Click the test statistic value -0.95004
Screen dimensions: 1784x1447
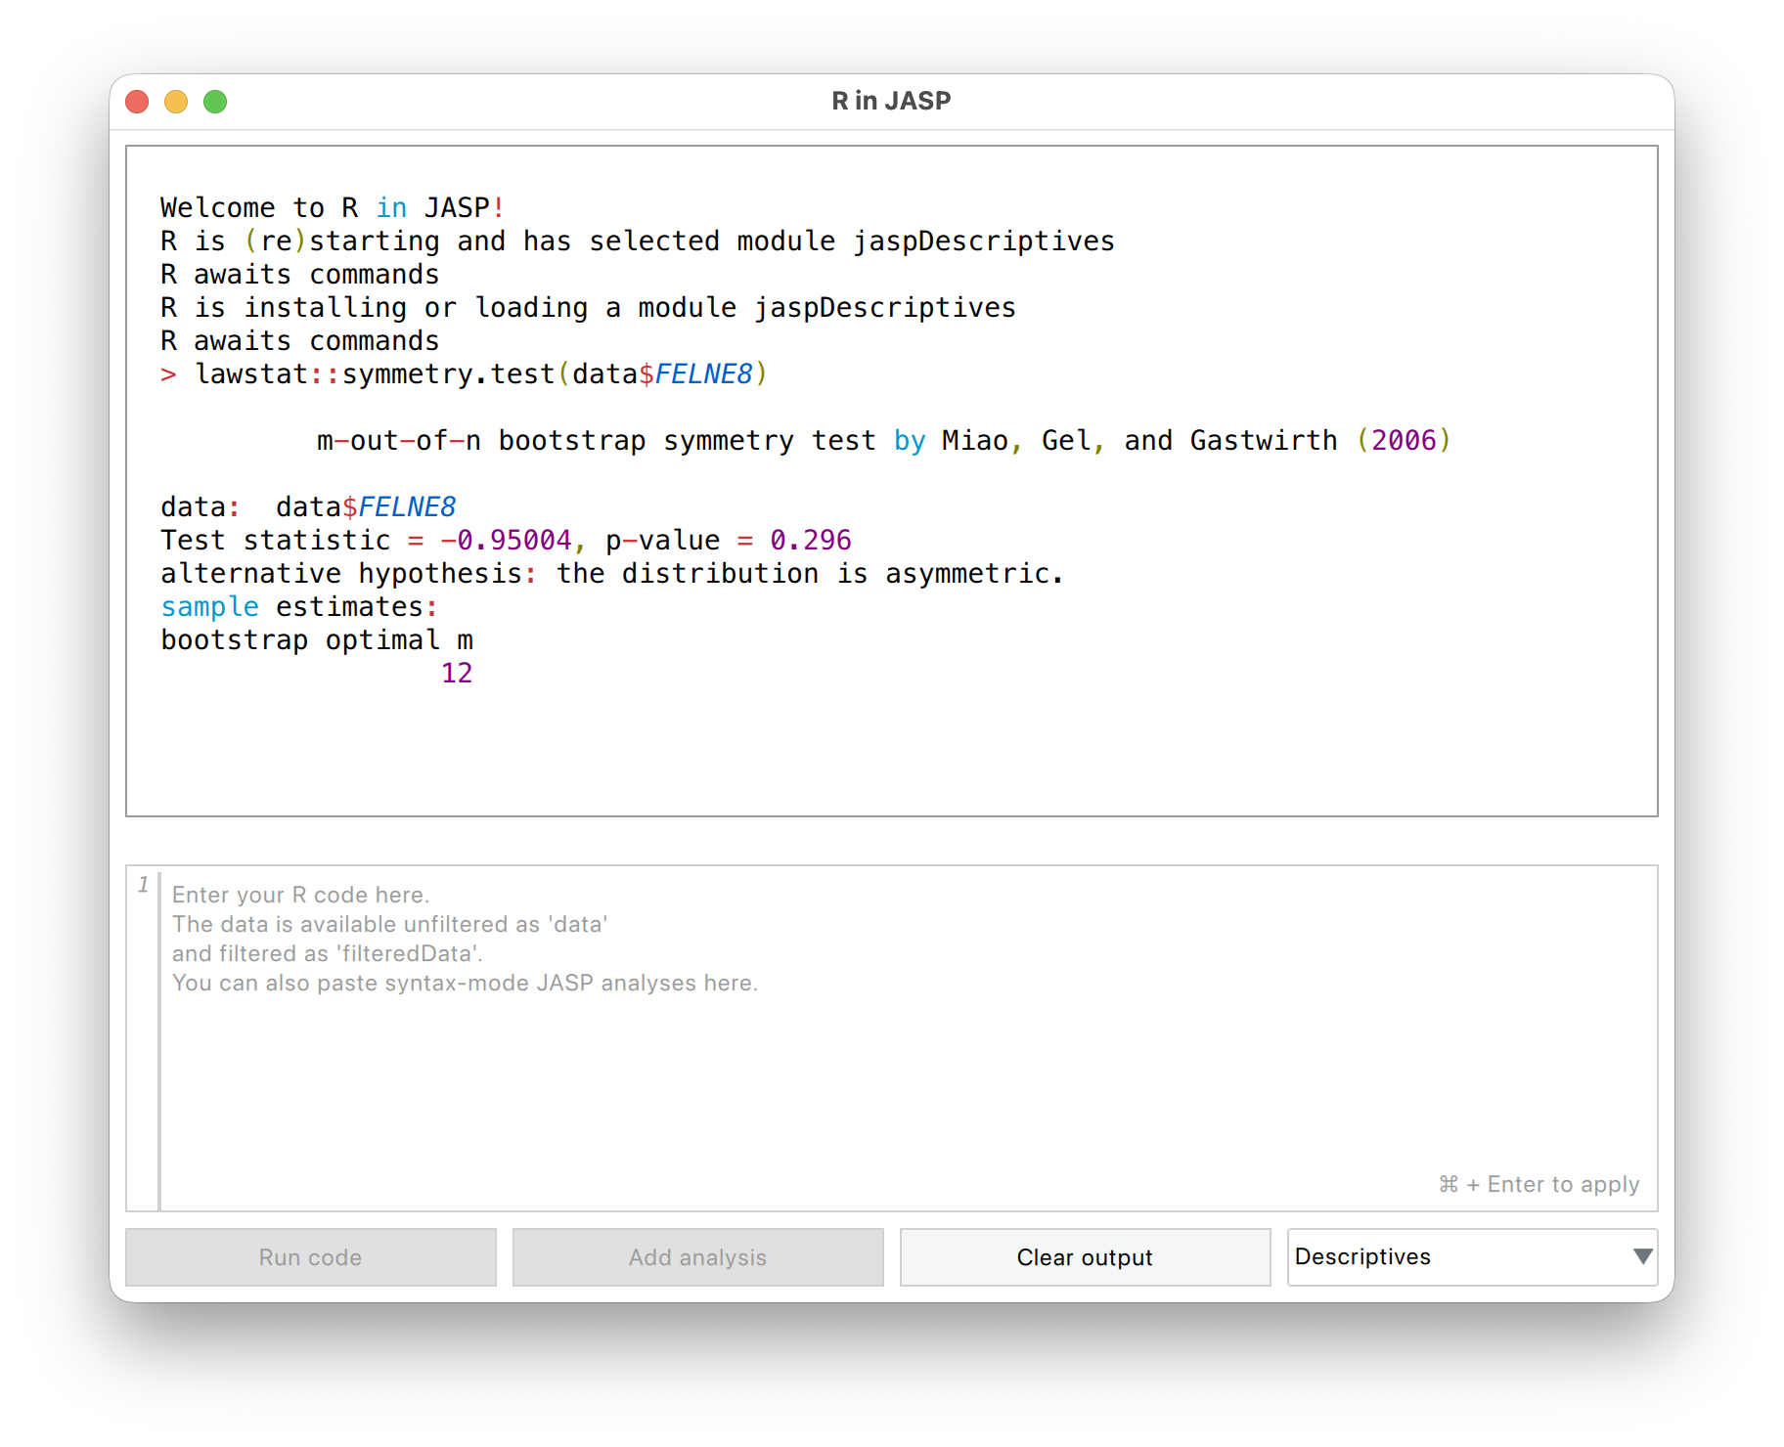[505, 541]
